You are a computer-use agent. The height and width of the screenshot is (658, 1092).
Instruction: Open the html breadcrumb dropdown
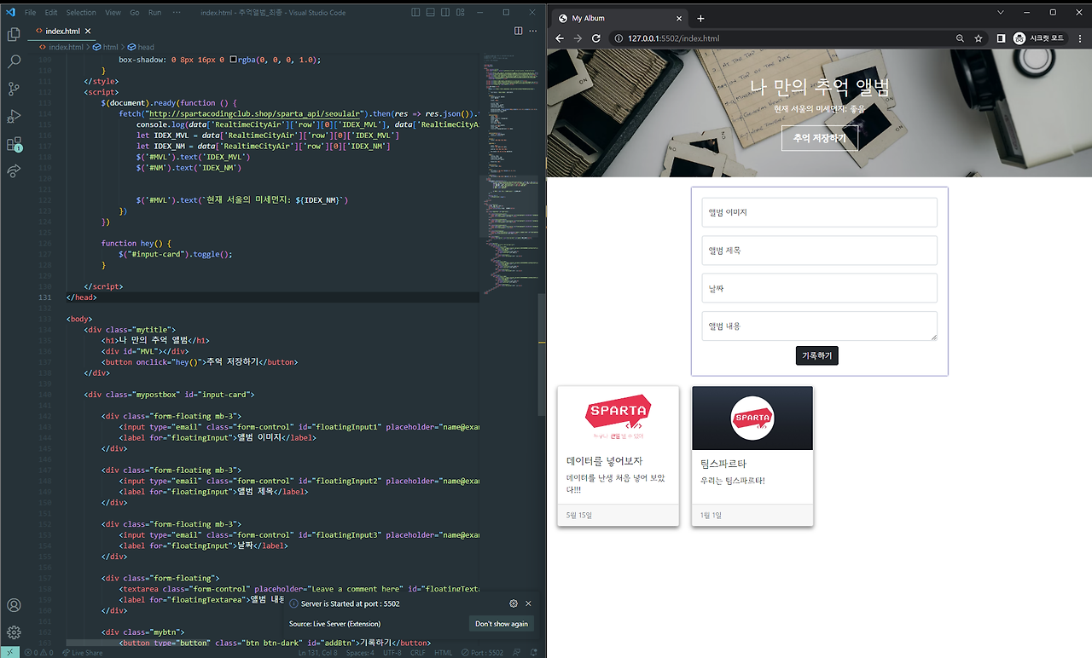tap(105, 47)
